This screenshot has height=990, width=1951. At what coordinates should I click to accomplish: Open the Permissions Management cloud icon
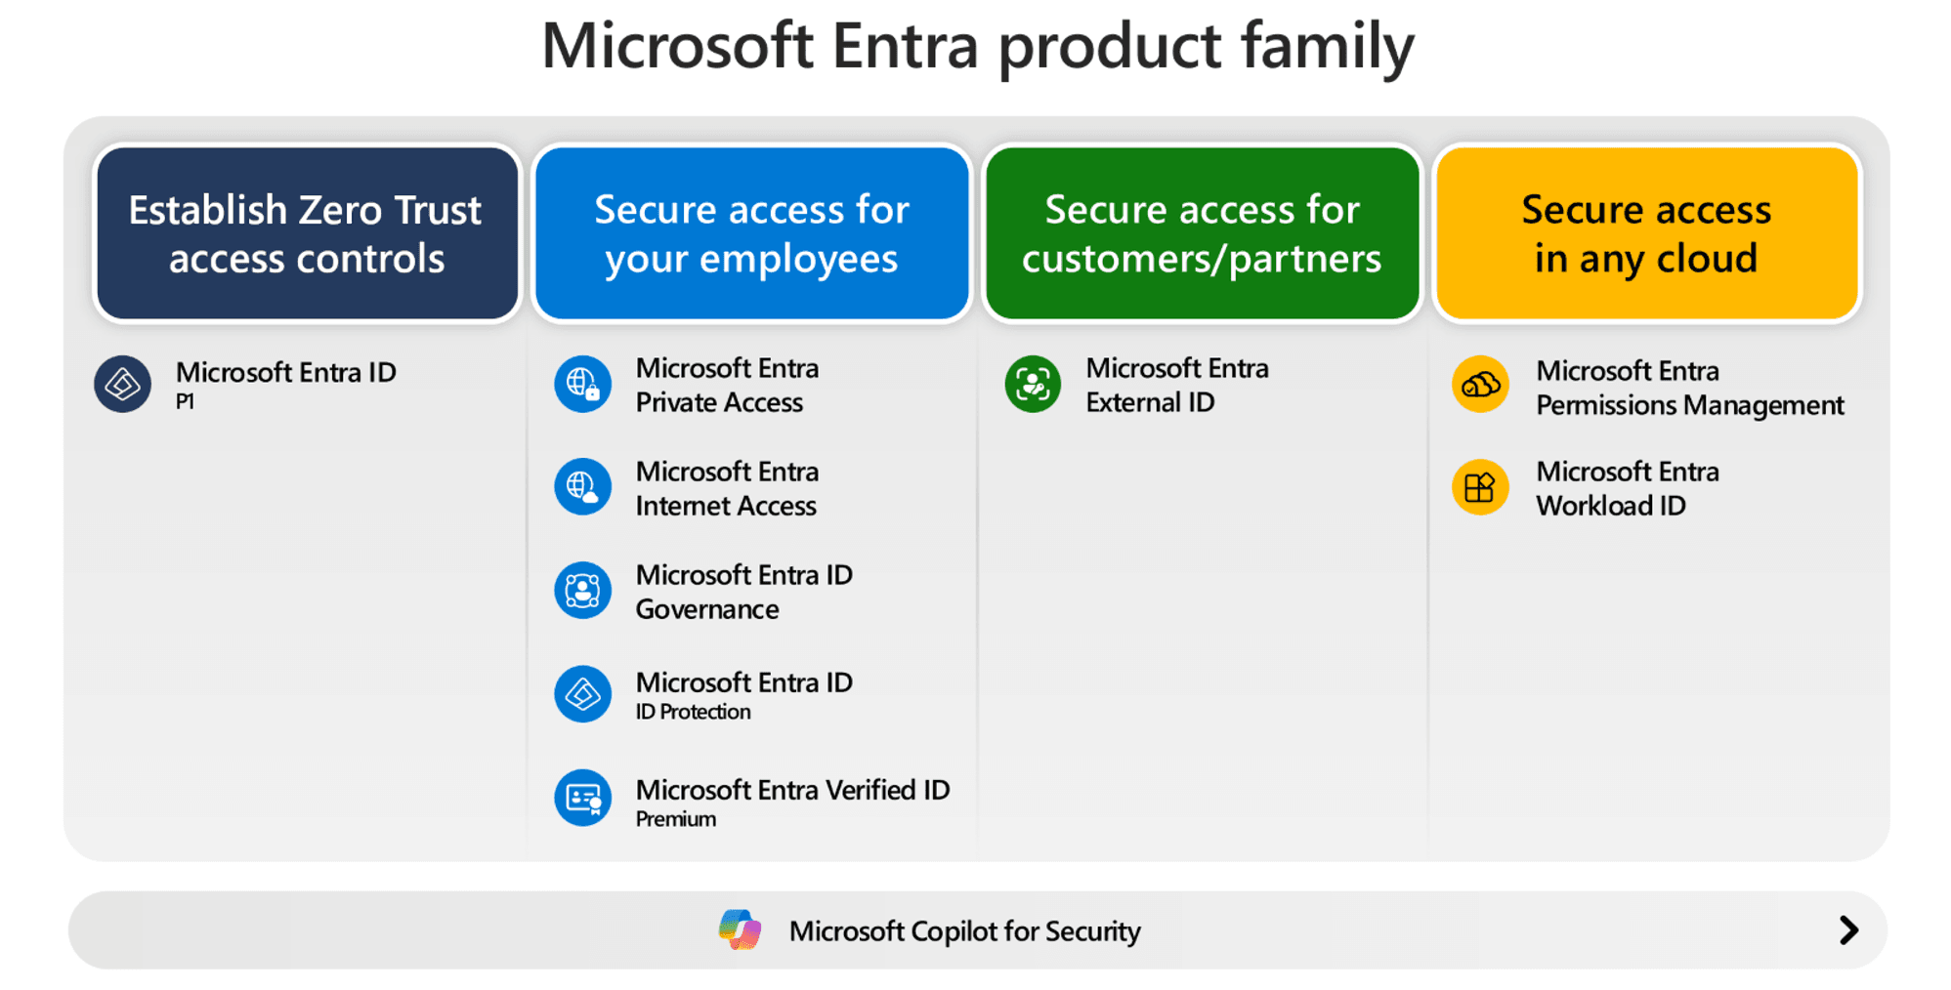pos(1480,385)
